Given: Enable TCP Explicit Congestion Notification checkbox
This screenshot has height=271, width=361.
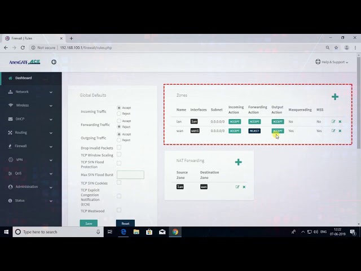Looking at the screenshot, I should (119, 196).
